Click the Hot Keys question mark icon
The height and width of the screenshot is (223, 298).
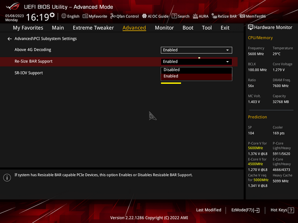[291, 210]
